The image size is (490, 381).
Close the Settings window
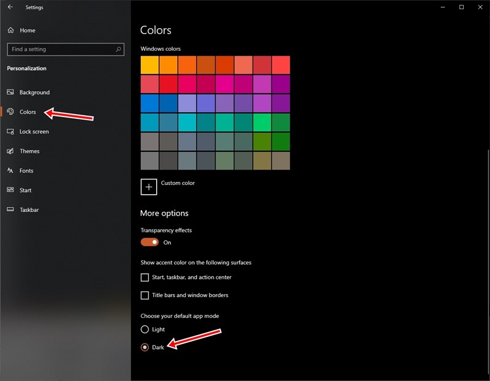[480, 7]
